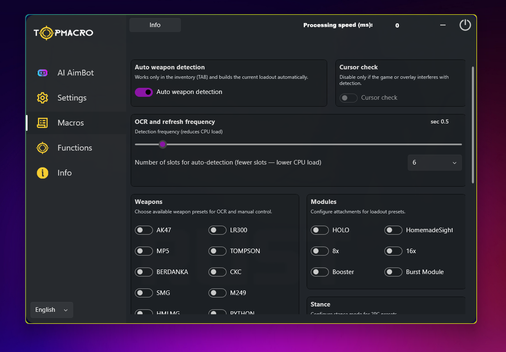
Task: Toggle the 16x scope module
Action: (x=393, y=251)
